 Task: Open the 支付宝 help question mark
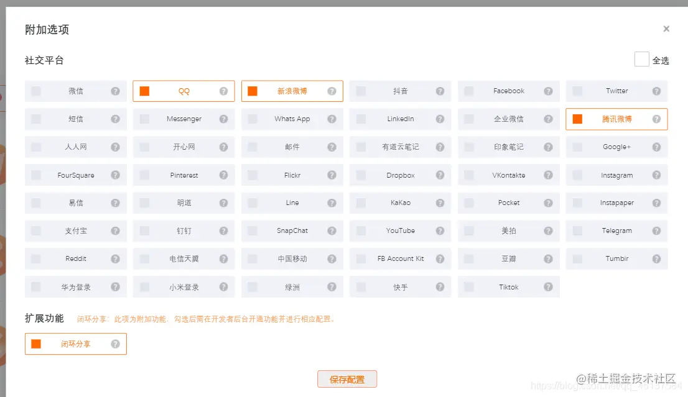116,230
